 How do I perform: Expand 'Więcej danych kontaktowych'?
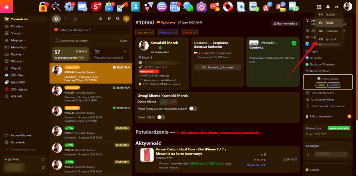(158, 80)
